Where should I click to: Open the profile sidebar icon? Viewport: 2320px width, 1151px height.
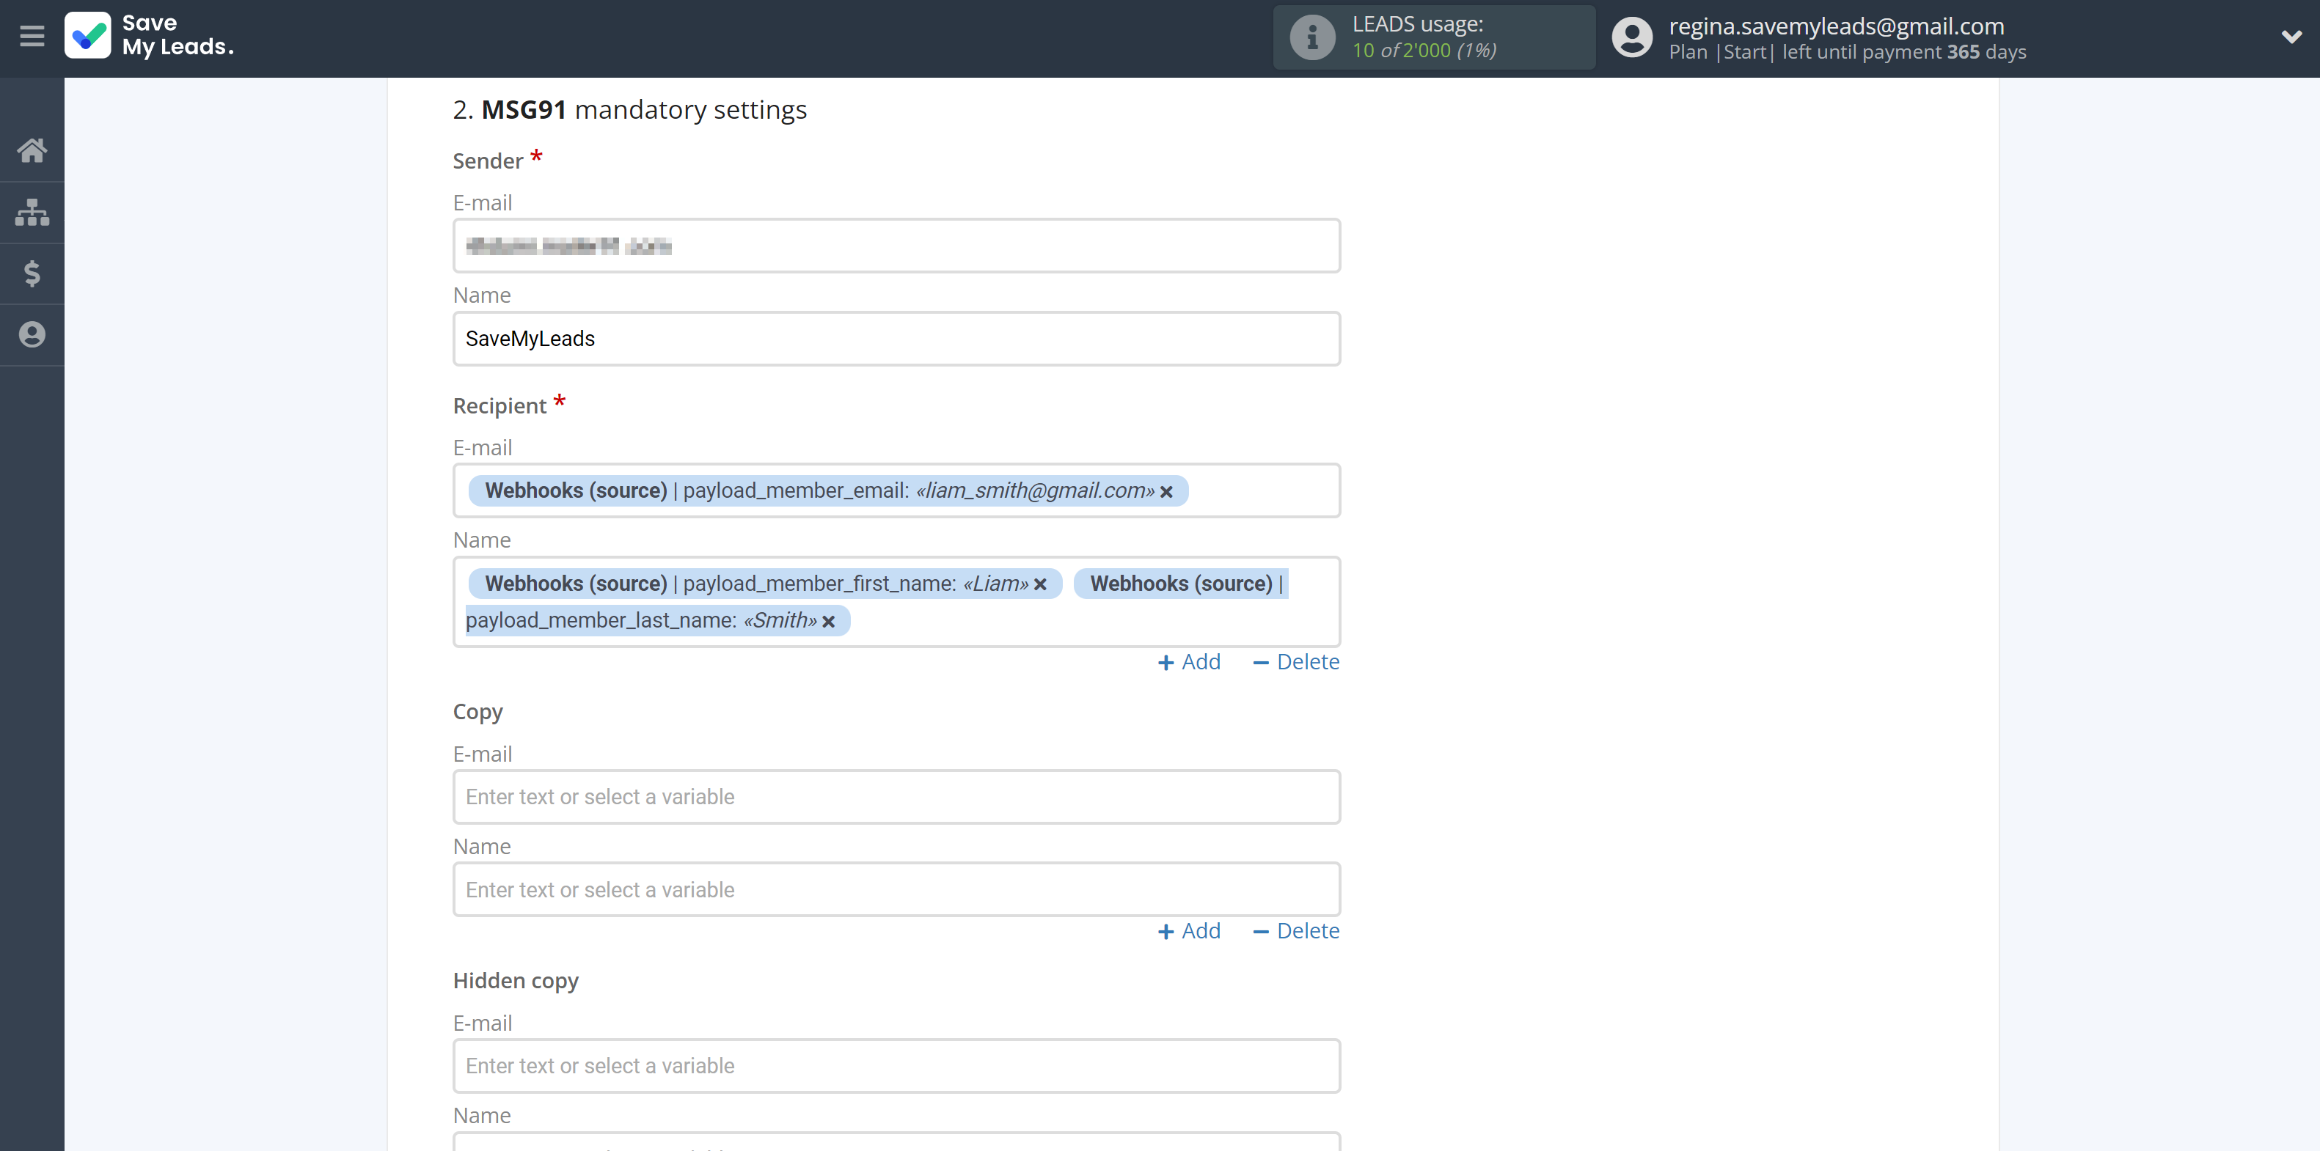[x=32, y=335]
